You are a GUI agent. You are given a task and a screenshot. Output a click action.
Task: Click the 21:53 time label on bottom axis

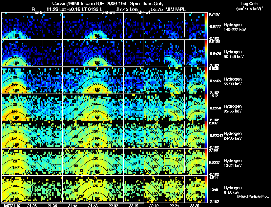point(93,205)
